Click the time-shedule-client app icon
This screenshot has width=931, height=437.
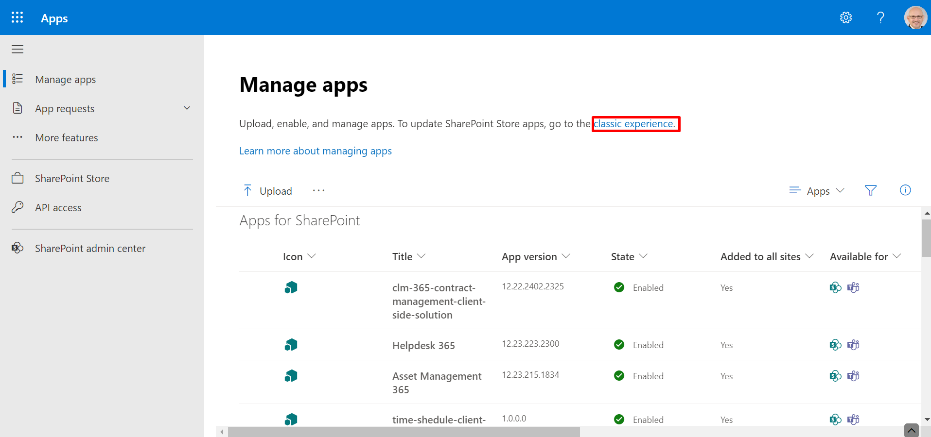[291, 419]
